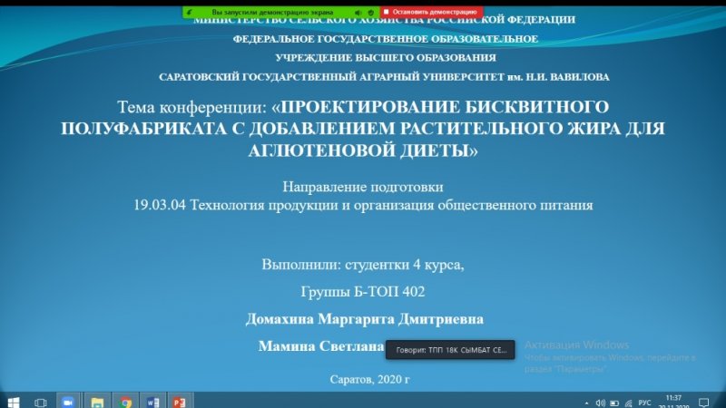Open Google Chrome from the taskbar
The width and height of the screenshot is (726, 408).
(x=125, y=401)
